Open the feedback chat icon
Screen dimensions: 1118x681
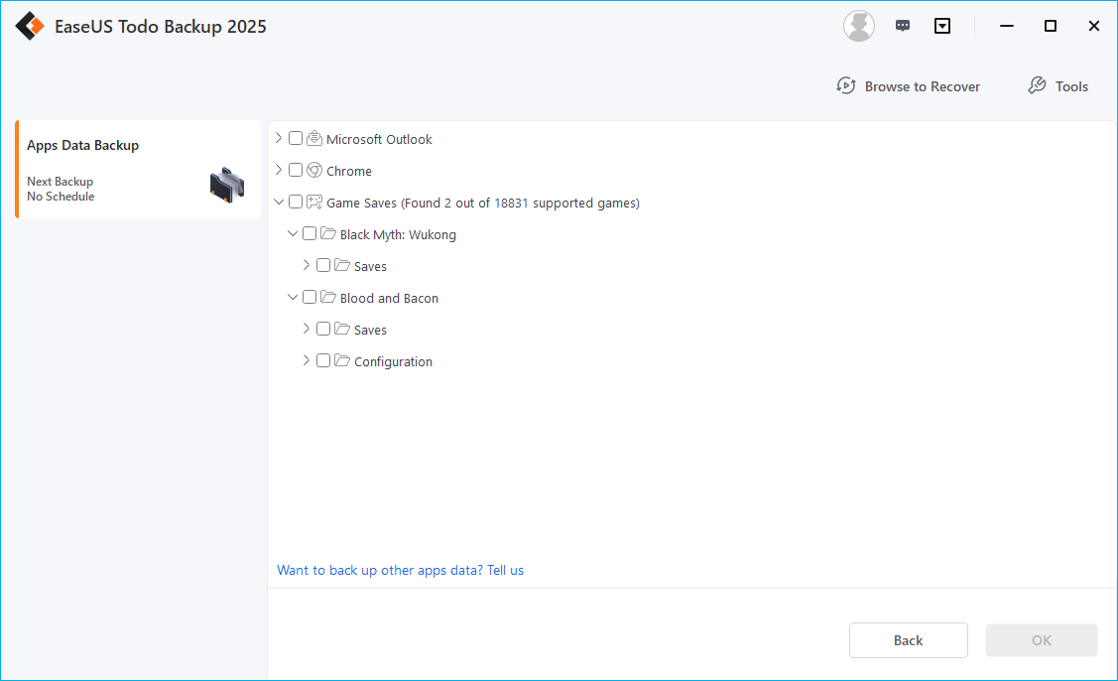click(x=903, y=26)
